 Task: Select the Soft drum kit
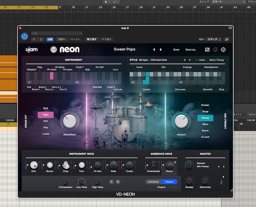pos(46,108)
